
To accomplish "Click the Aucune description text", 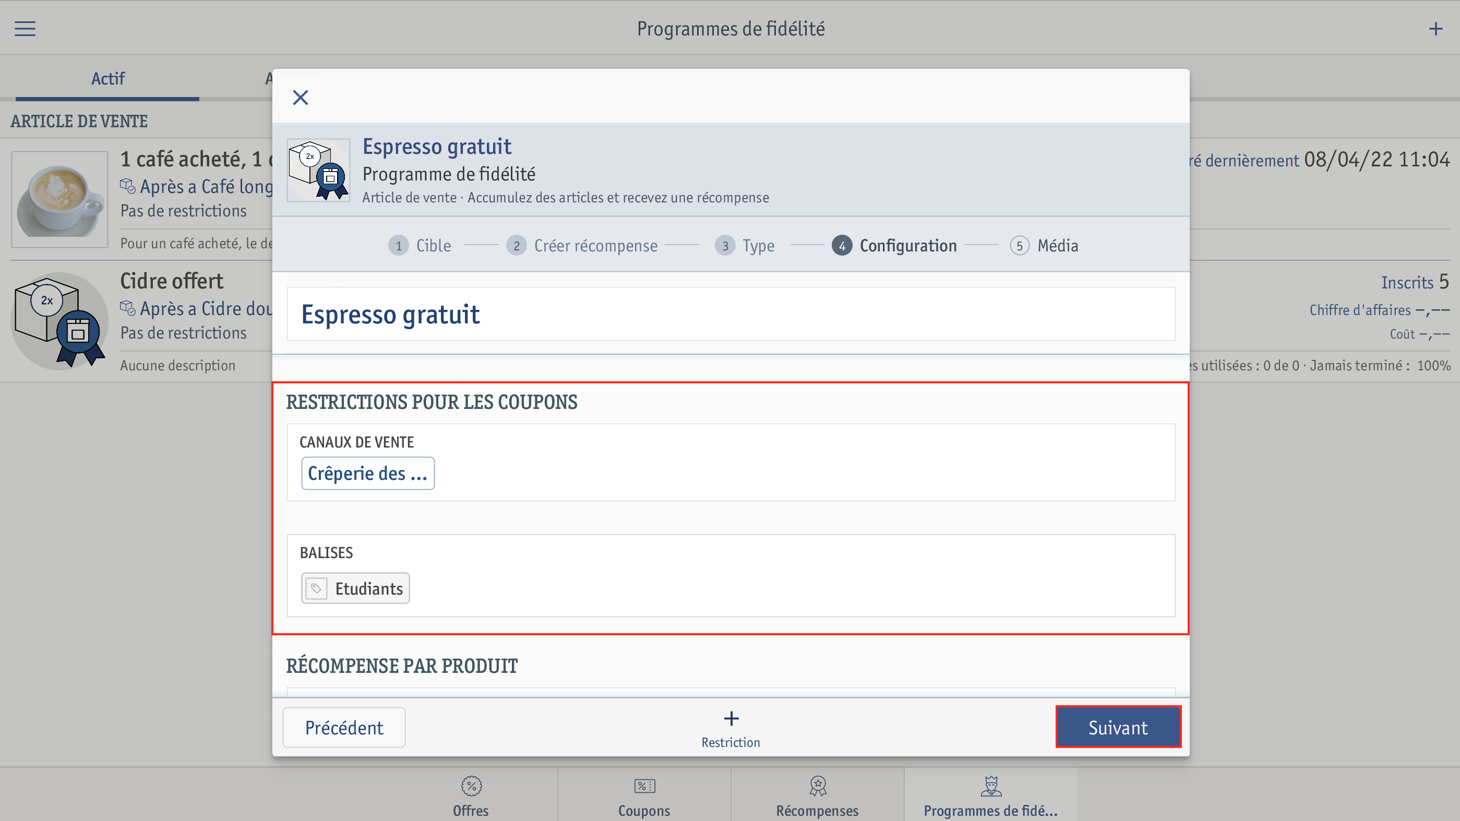I will coord(177,366).
